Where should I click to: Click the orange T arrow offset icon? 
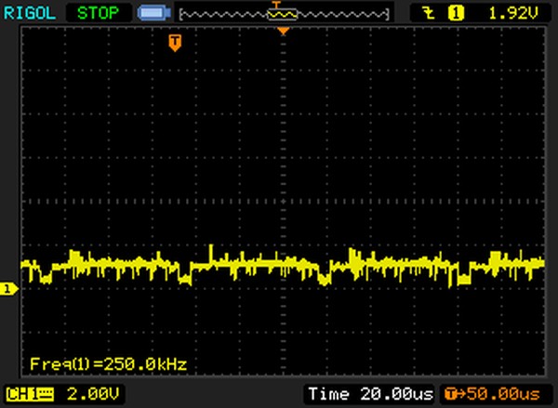pyautogui.click(x=453, y=395)
